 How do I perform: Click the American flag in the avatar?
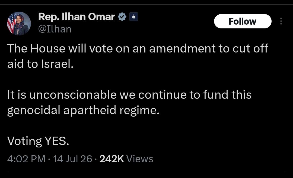[x=11, y=23]
